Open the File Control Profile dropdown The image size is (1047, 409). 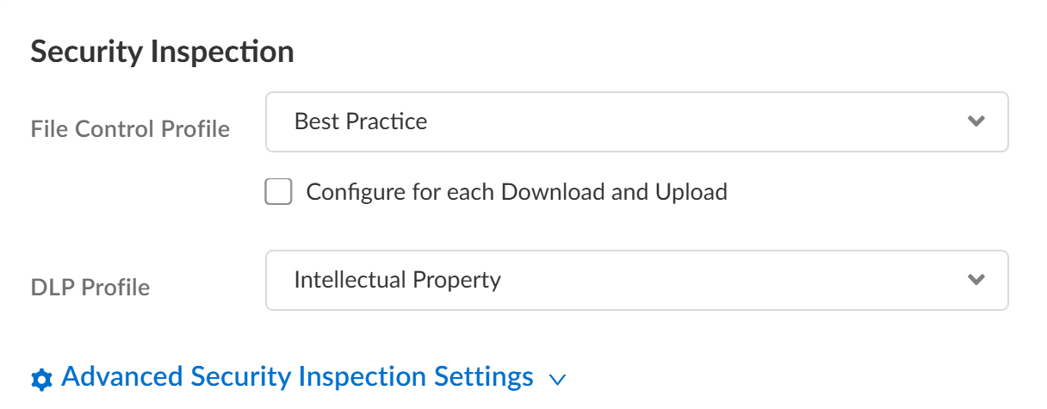636,121
